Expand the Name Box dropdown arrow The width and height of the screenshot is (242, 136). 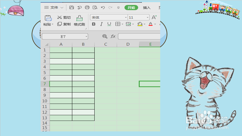pyautogui.click(x=86, y=36)
